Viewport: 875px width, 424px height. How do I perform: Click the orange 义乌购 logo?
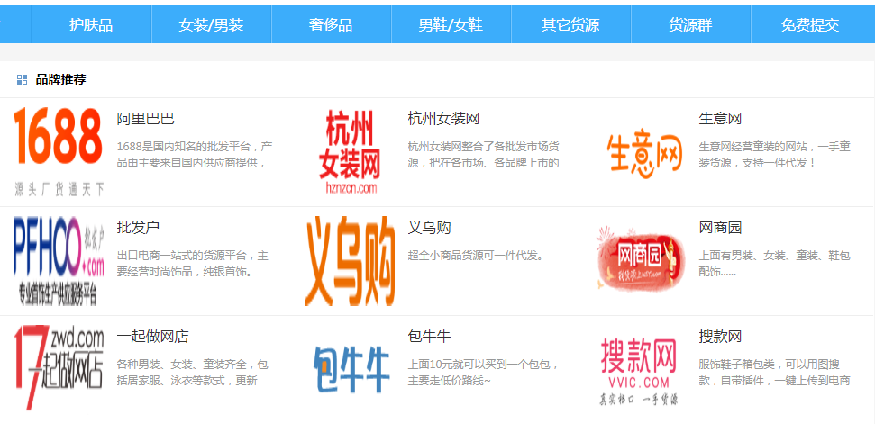[350, 261]
